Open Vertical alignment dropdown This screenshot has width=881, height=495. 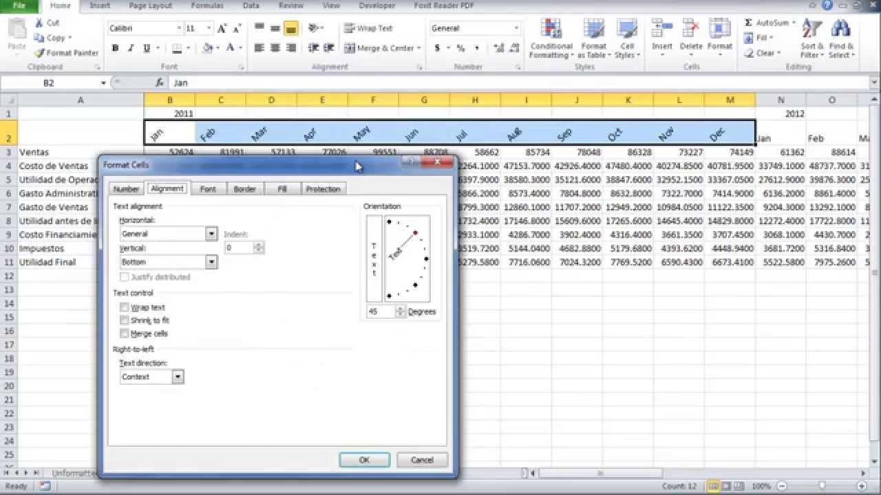coord(211,262)
